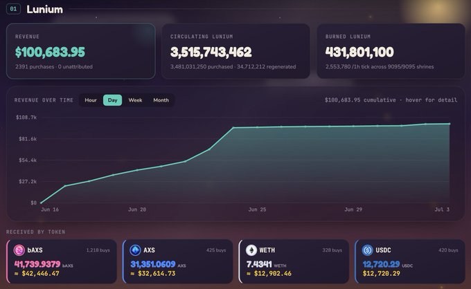Screen dimensions: 471x289
Task: Click the WETH ethereum icon
Action: coord(251,250)
